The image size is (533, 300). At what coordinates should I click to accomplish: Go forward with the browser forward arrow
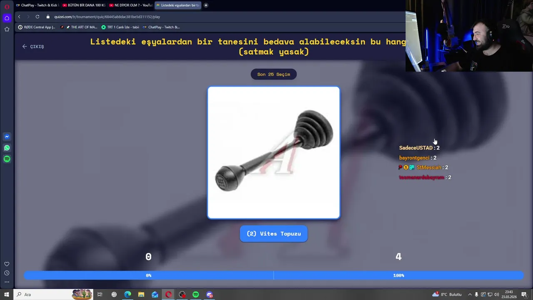click(28, 17)
